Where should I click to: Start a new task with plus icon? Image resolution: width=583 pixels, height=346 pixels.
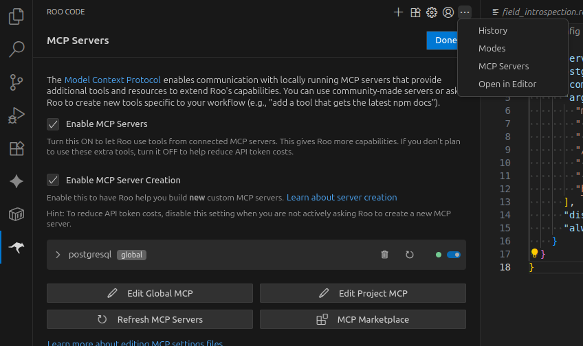398,12
